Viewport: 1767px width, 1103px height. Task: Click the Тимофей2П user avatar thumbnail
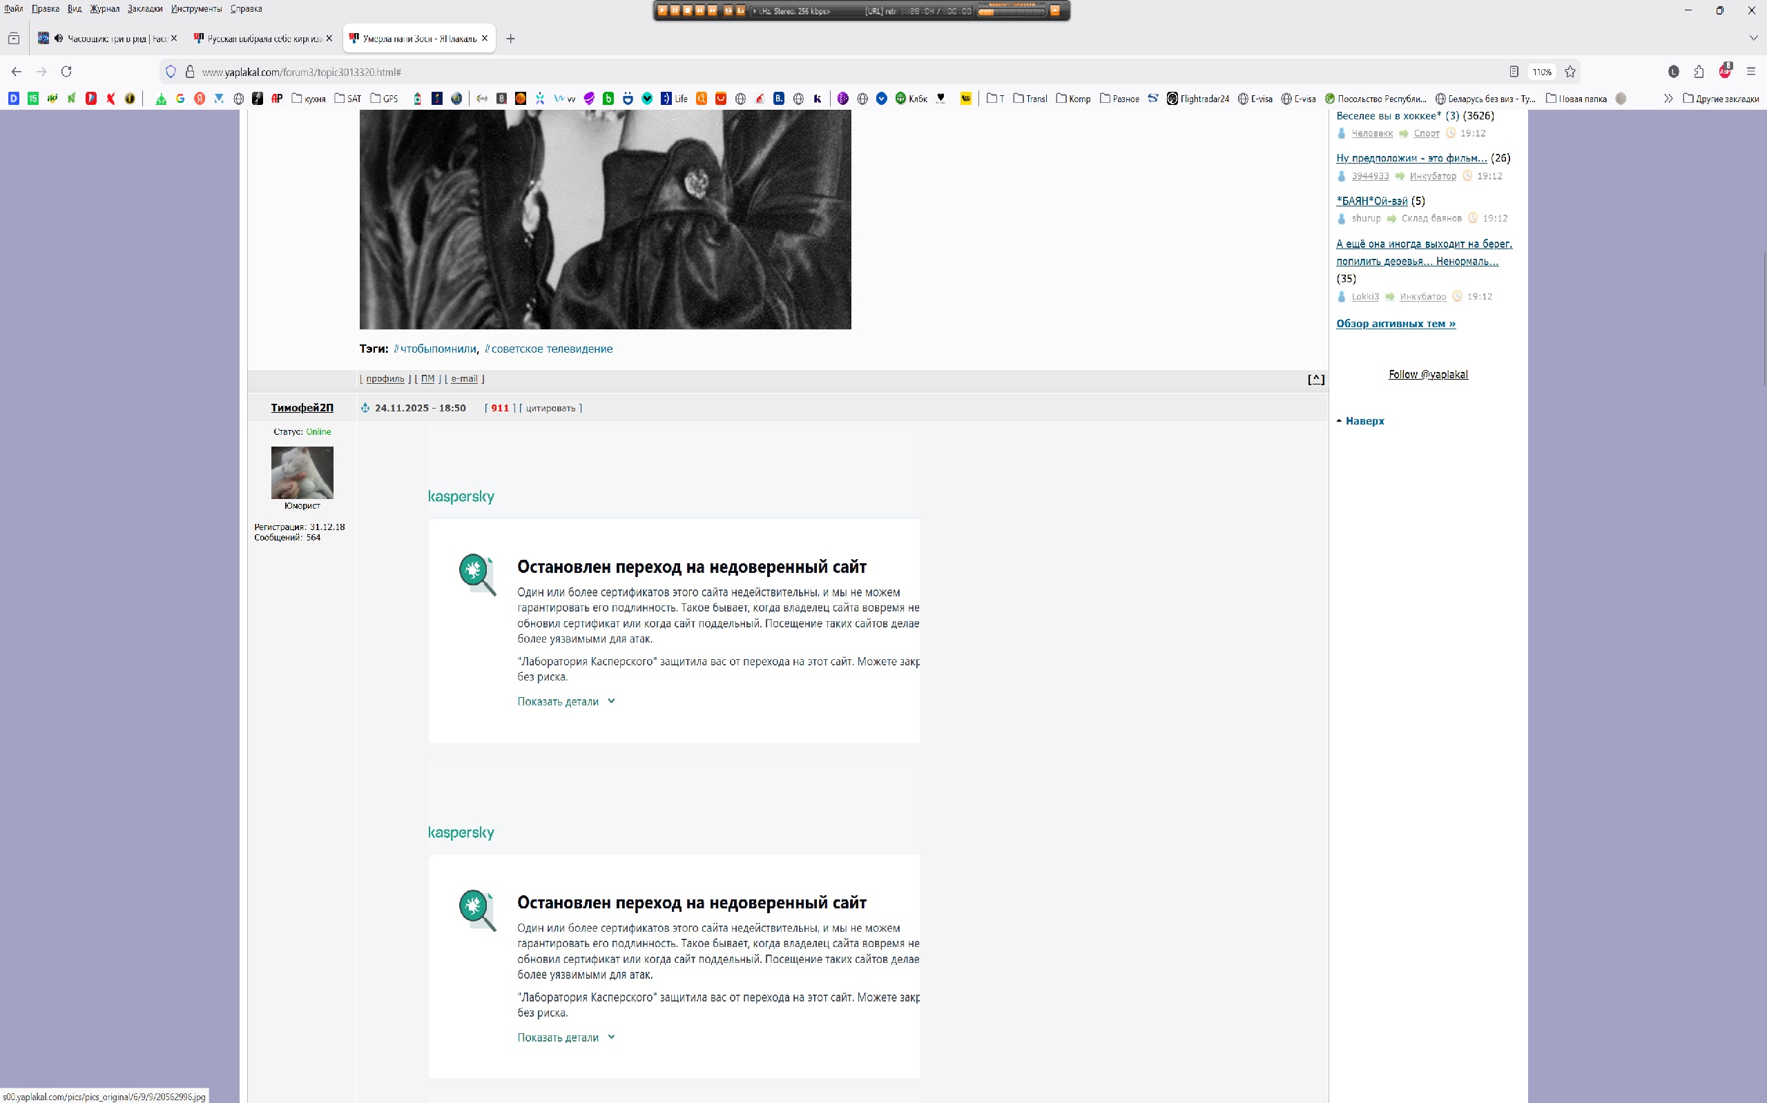click(302, 472)
